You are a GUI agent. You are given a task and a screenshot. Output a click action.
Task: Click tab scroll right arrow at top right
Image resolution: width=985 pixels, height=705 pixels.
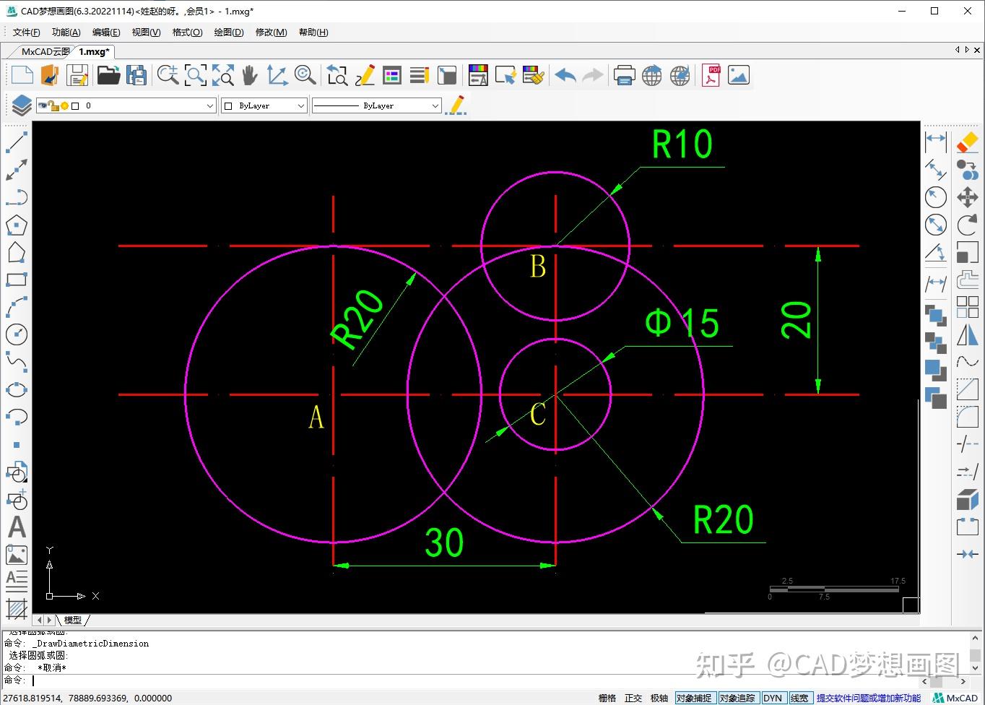pyautogui.click(x=967, y=50)
